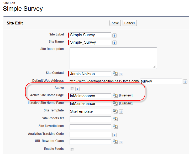Click into the Site Label field

[x=90, y=35]
